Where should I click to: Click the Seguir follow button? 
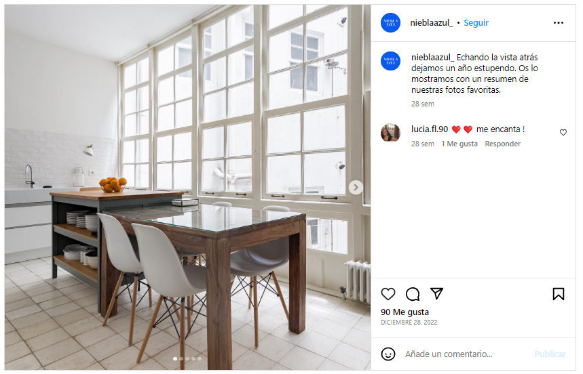(476, 23)
